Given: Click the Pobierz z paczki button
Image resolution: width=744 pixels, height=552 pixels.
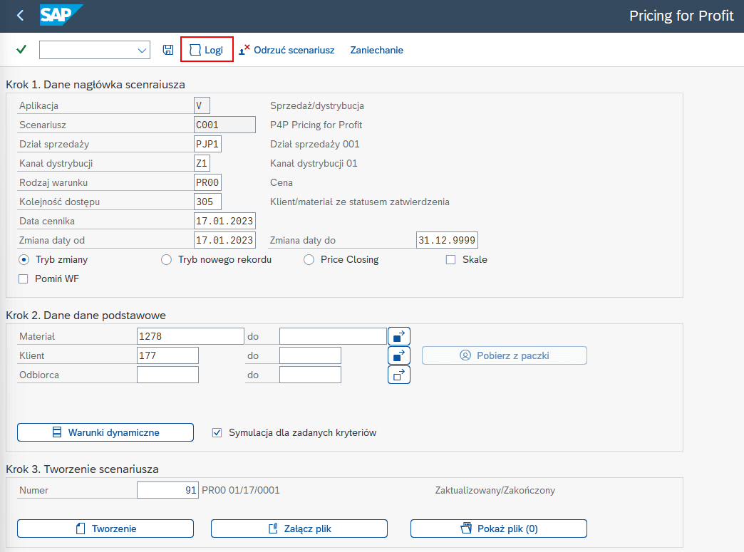Looking at the screenshot, I should (505, 355).
